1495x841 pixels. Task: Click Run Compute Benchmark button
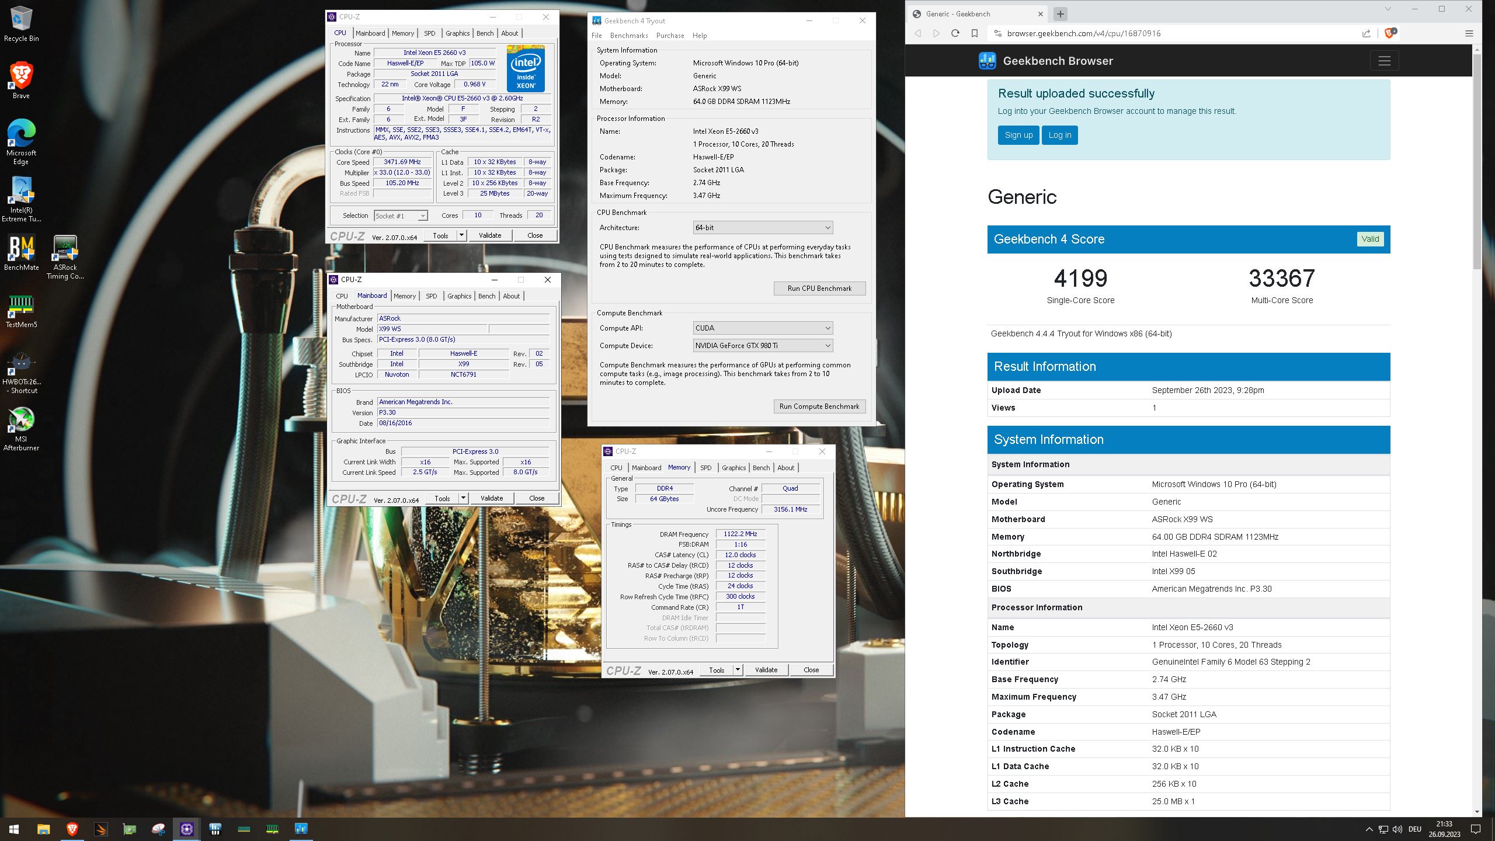tap(819, 406)
